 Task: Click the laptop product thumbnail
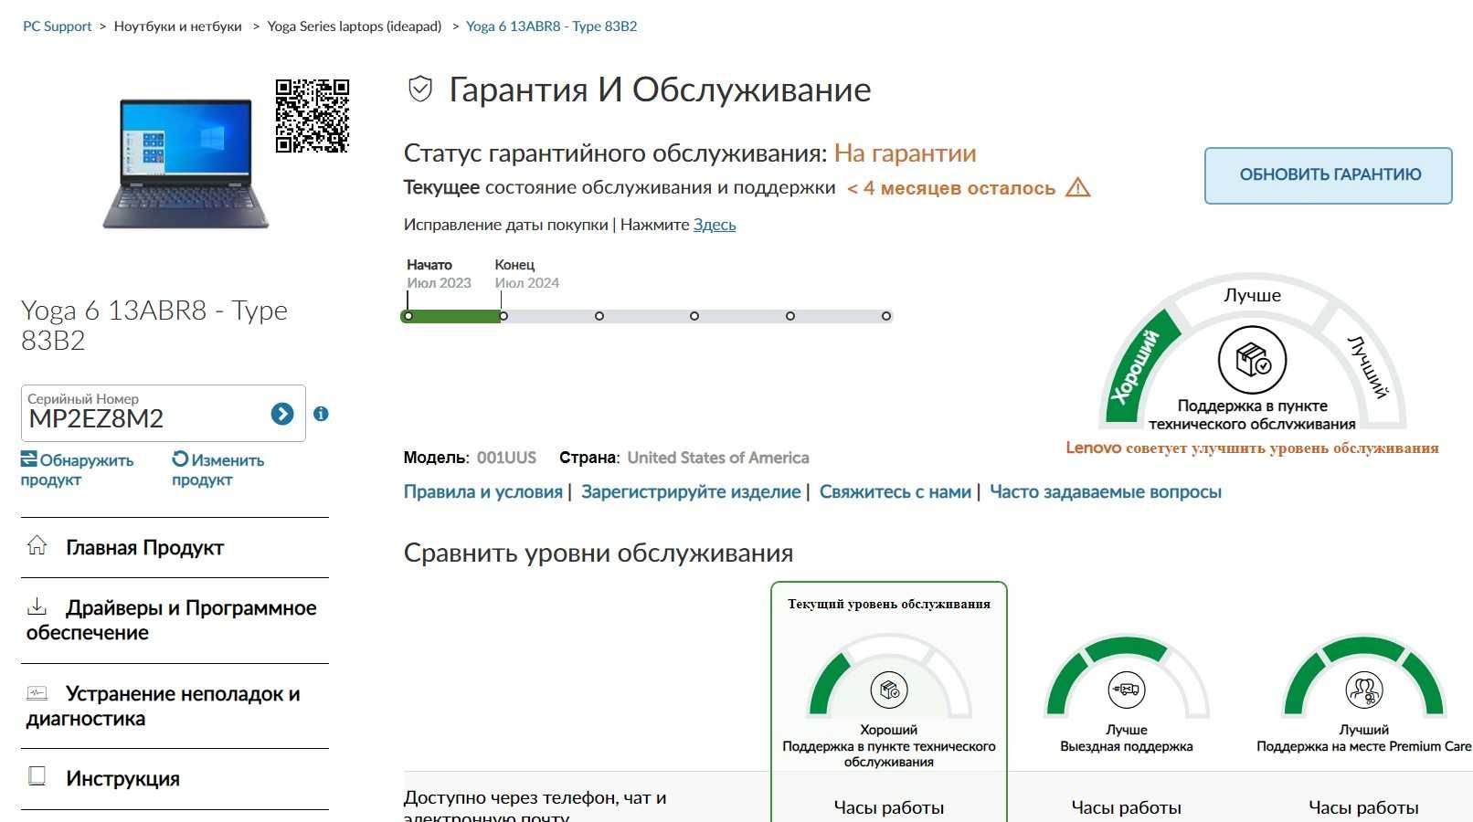pos(186,163)
